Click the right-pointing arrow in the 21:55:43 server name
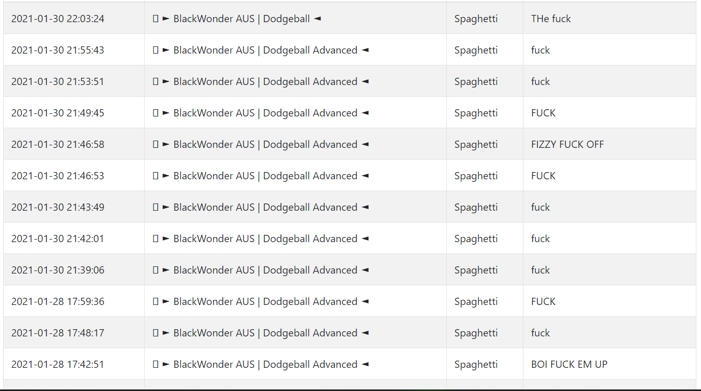Viewport: 701px width, 391px height. [x=166, y=50]
